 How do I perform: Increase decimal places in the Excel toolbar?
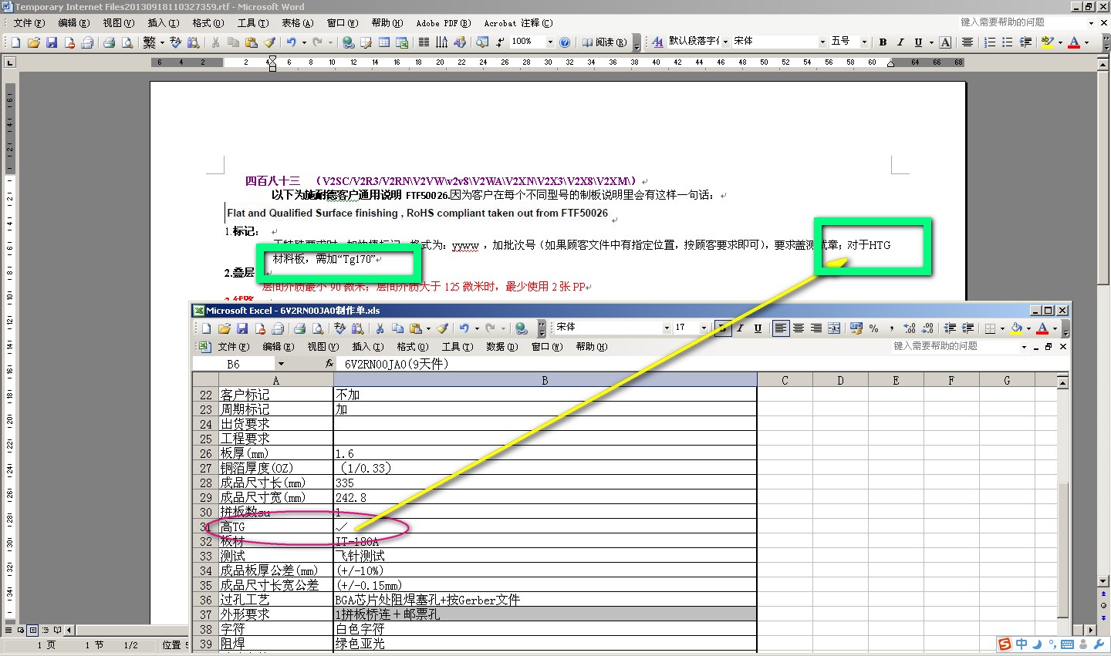tap(910, 328)
